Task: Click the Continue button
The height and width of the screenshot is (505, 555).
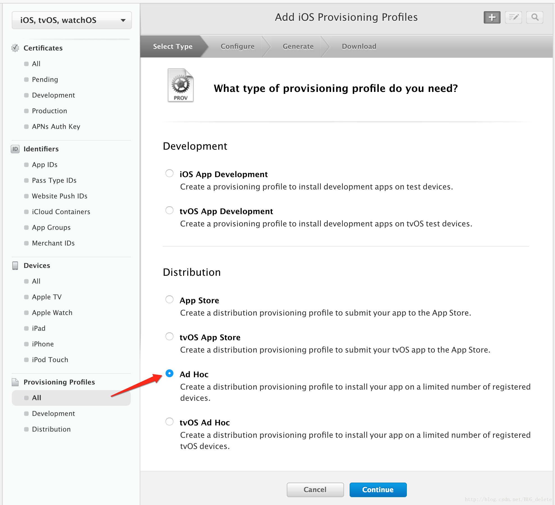Action: tap(378, 490)
